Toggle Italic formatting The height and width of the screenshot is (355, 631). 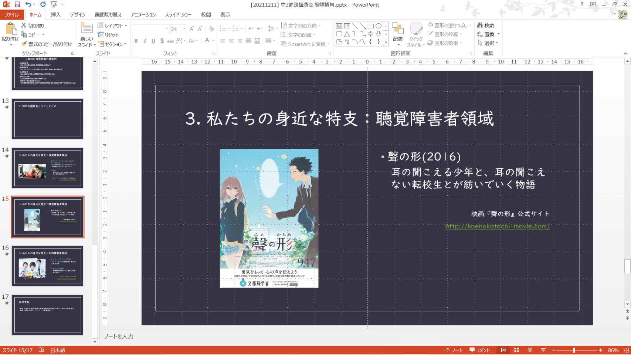point(145,41)
